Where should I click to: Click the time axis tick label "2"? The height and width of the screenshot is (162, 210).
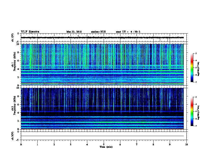point(54,145)
